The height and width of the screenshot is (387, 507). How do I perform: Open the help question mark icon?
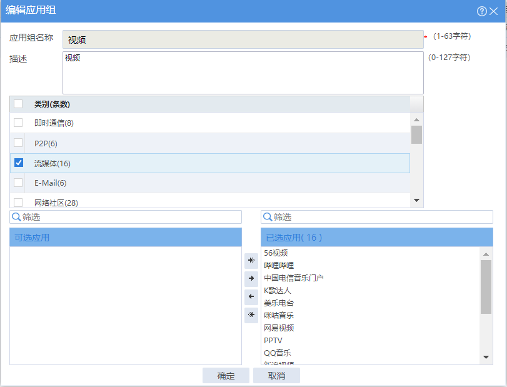[x=481, y=11]
